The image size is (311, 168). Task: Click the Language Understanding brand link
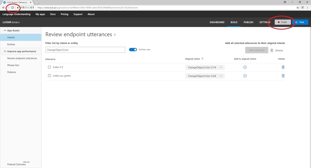point(16,14)
